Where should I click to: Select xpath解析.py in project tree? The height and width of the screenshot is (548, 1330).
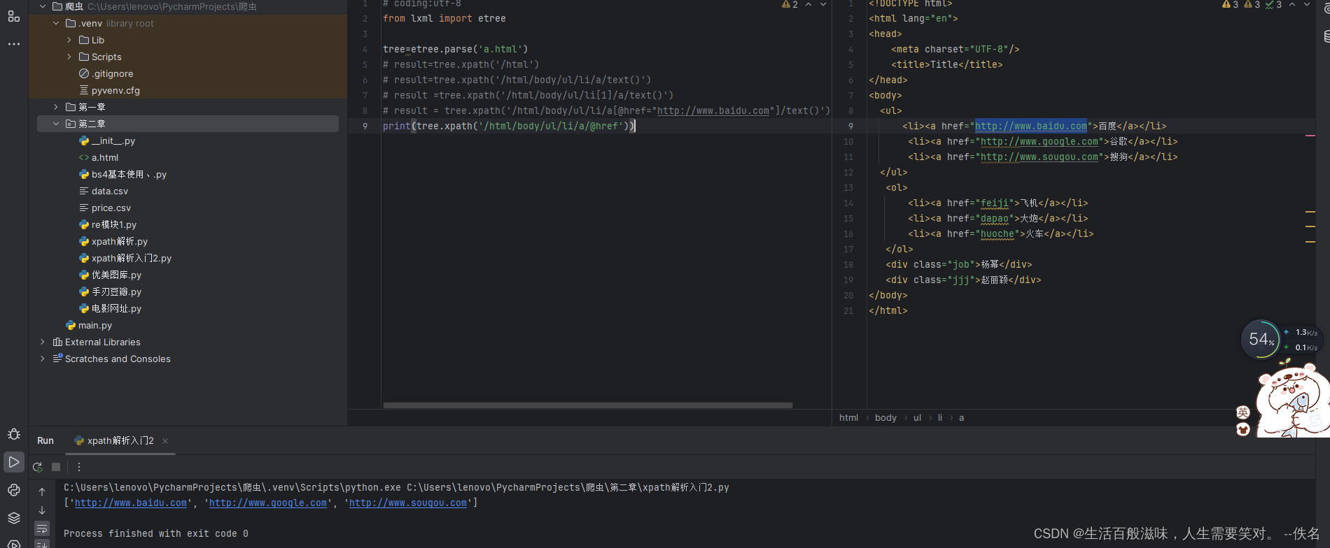pyautogui.click(x=113, y=241)
